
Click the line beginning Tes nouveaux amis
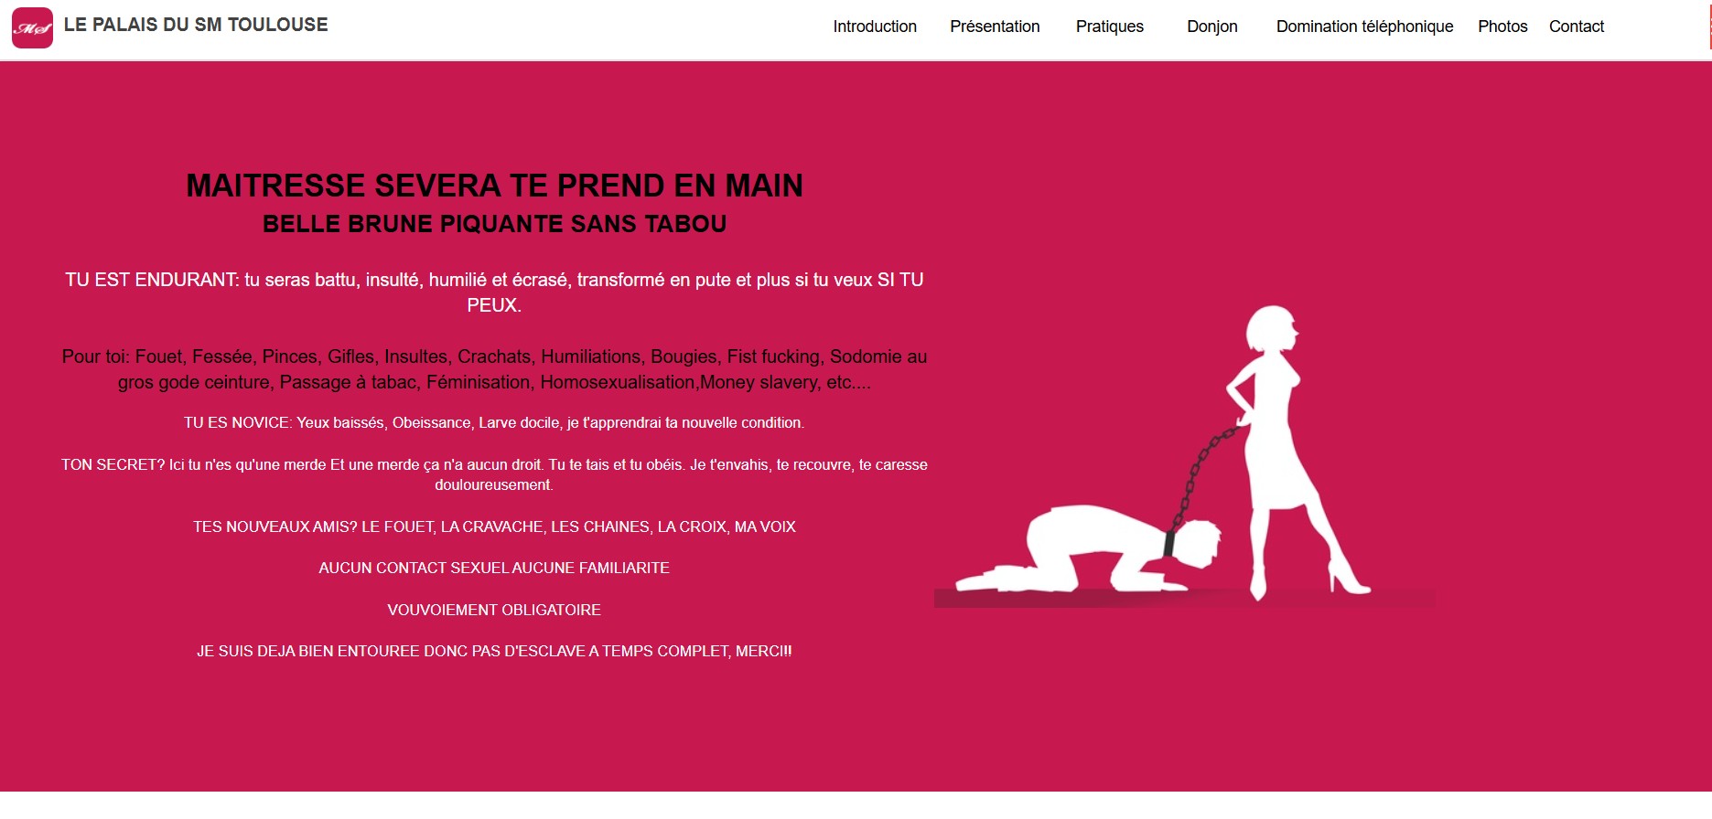coord(494,526)
